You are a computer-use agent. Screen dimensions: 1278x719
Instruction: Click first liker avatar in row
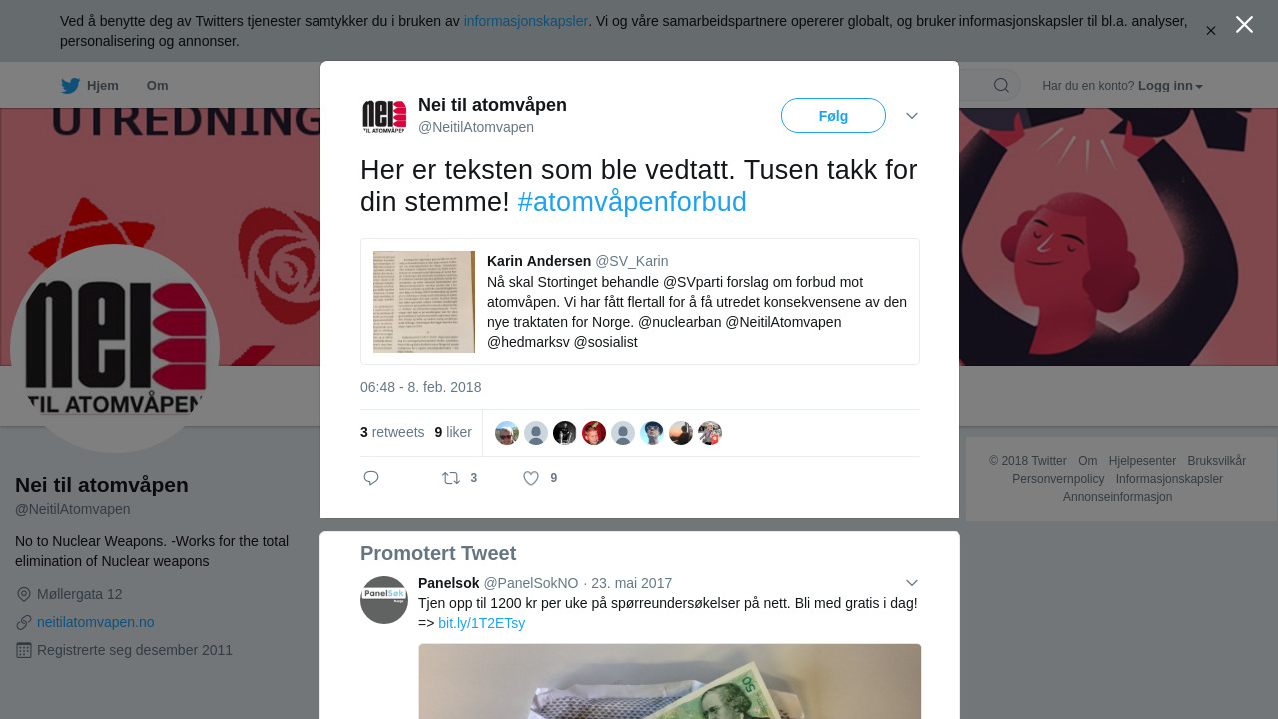[507, 433]
